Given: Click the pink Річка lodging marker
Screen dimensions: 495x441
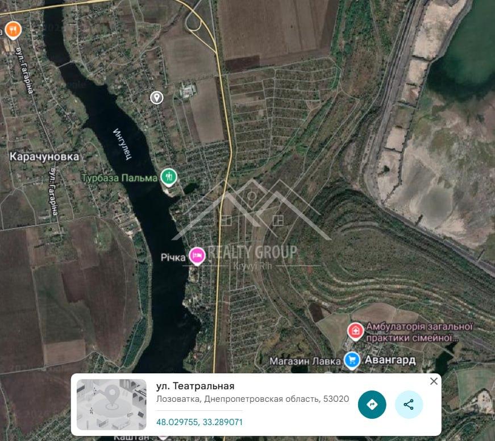Looking at the screenshot, I should pyautogui.click(x=197, y=256).
